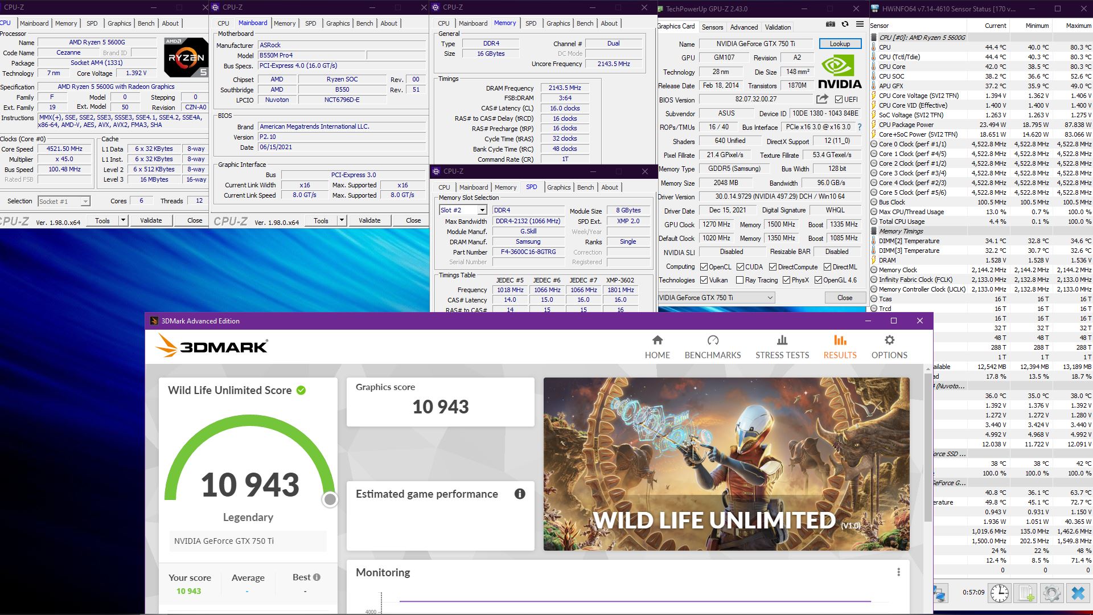Click GPU-Z screenshot camera icon

click(x=831, y=24)
